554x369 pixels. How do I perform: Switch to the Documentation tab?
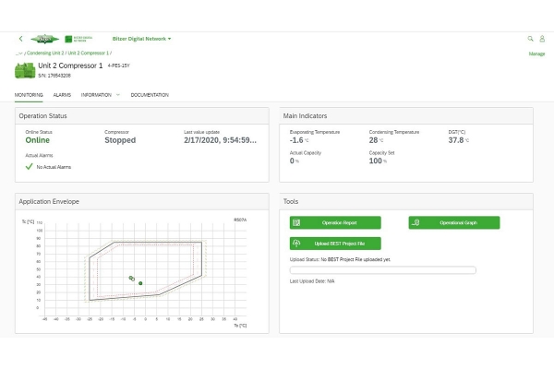click(x=150, y=95)
